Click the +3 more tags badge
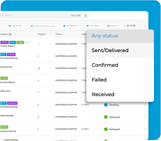The image size is (161, 141). tap(27, 42)
